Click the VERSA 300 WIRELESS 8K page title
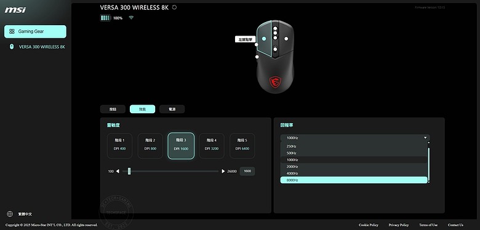The image size is (480, 230). [x=134, y=7]
